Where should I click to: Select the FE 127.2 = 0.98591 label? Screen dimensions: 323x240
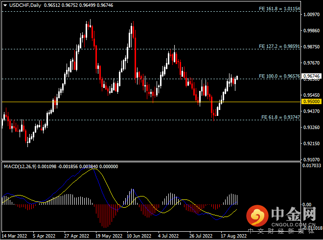point(279,46)
